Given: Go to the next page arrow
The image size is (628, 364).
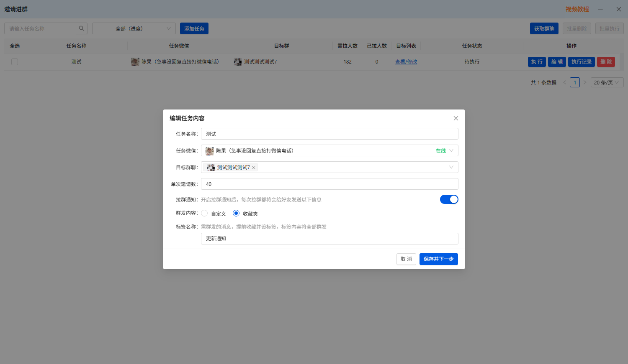Looking at the screenshot, I should [x=585, y=82].
